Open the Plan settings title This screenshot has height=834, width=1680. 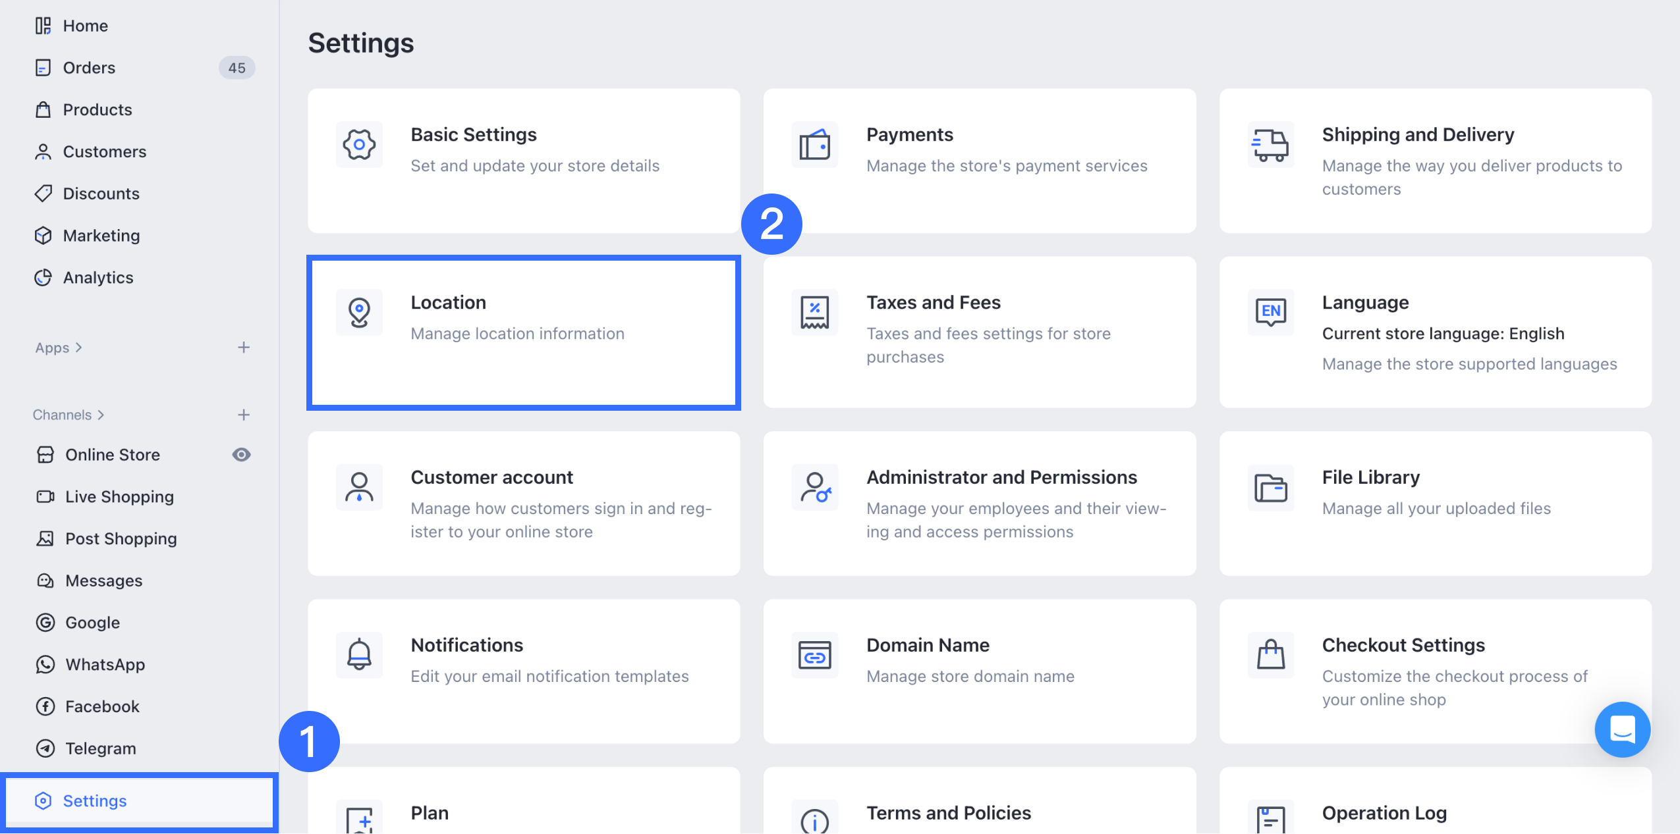tap(430, 813)
